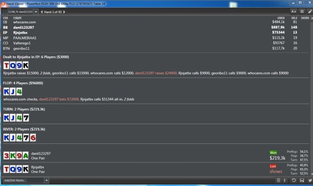313x186 pixels.
Task: Click stack value $115,2k
Action: [279, 38]
